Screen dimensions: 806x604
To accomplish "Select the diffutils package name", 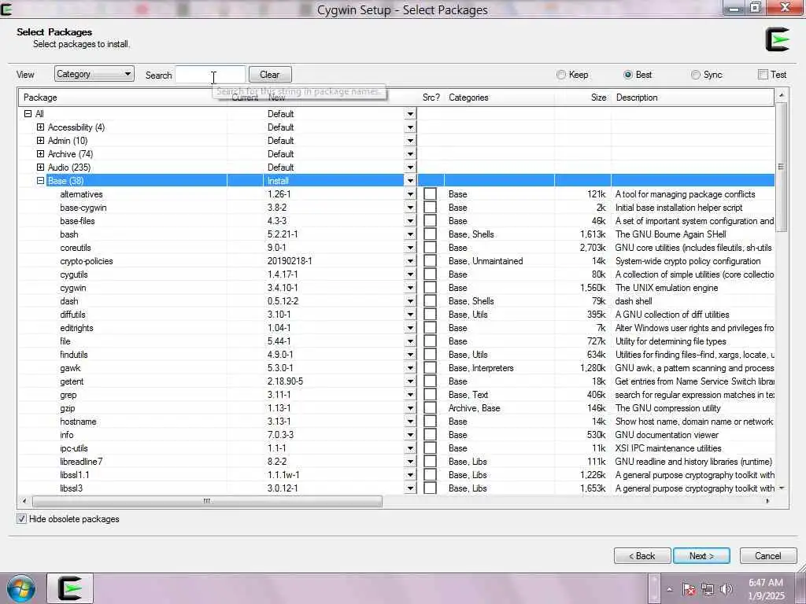I will (72, 315).
